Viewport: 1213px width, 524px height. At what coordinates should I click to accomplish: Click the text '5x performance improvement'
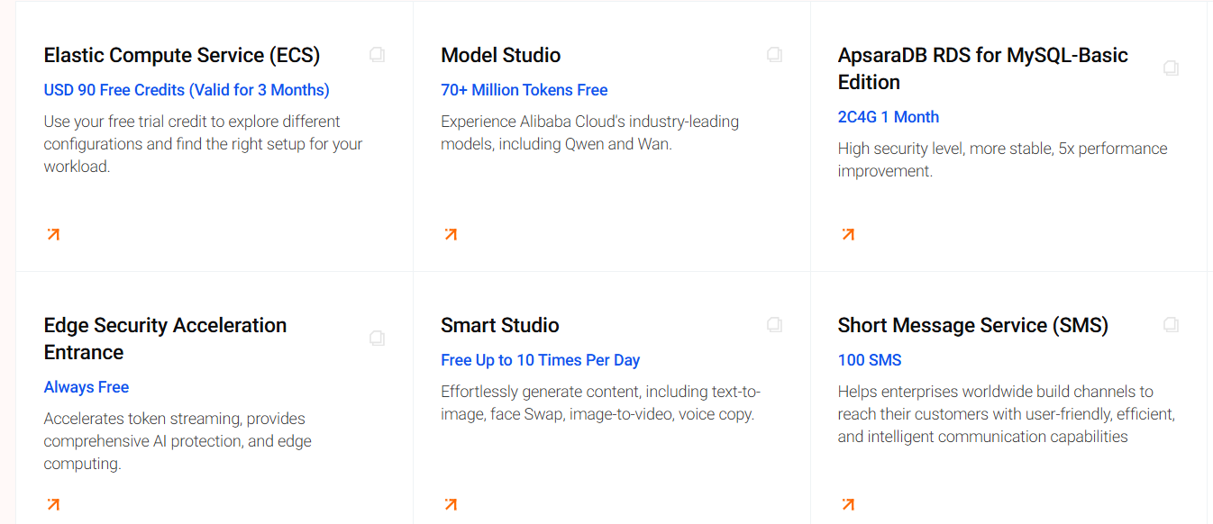click(1003, 159)
